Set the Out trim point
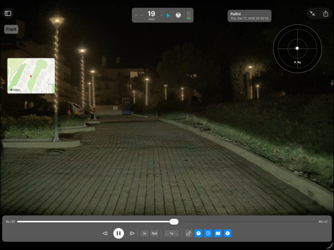The height and width of the screenshot is (250, 334). (154, 234)
